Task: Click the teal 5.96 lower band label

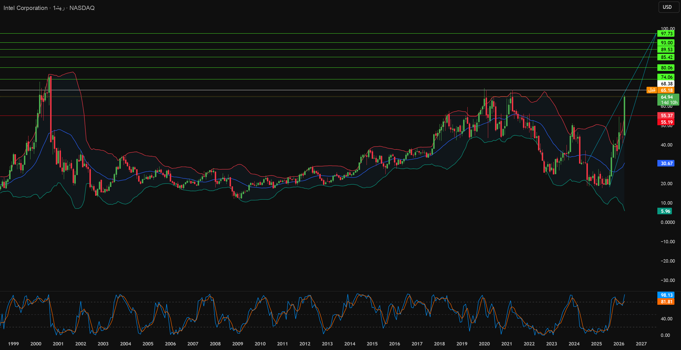Action: click(x=665, y=211)
